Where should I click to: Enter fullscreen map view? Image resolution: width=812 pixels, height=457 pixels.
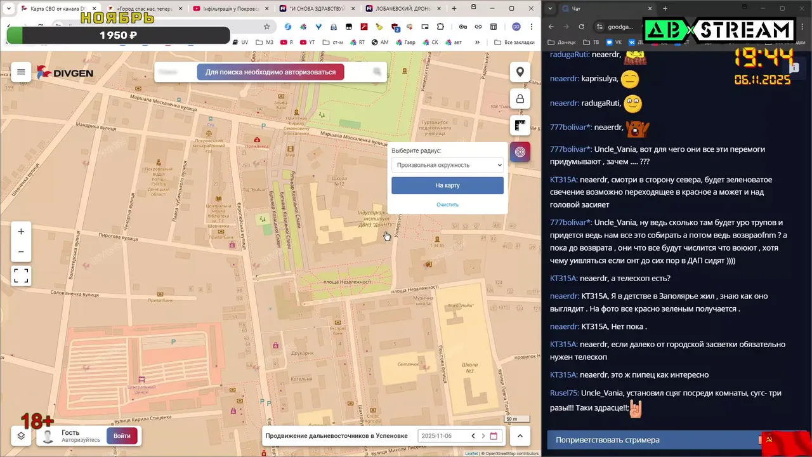coord(21,275)
